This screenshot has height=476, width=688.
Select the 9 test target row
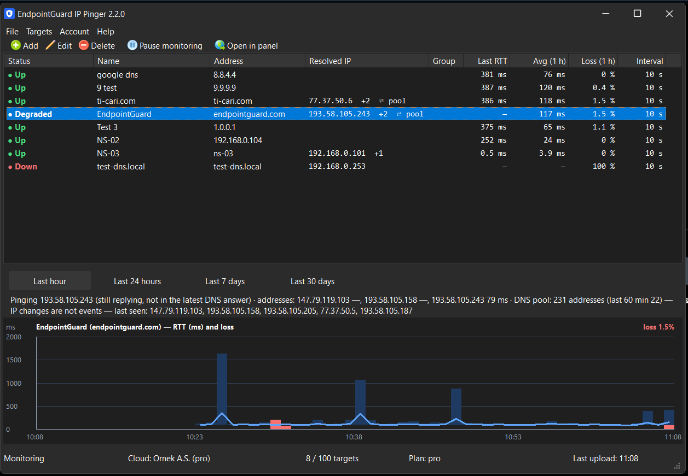[x=335, y=88]
